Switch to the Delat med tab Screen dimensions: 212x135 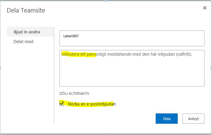[23, 42]
